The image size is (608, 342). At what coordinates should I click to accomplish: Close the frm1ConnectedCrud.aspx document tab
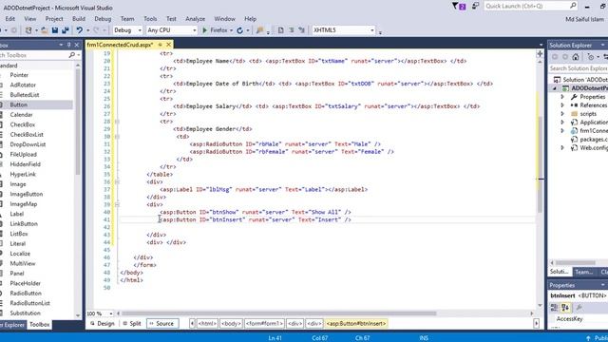pos(169,45)
